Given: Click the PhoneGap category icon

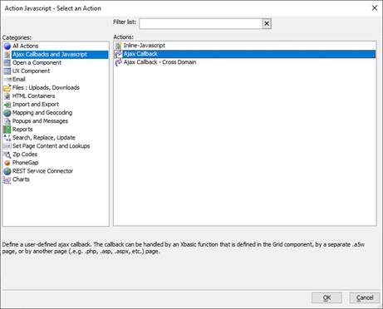Looking at the screenshot, I should (x=7, y=163).
